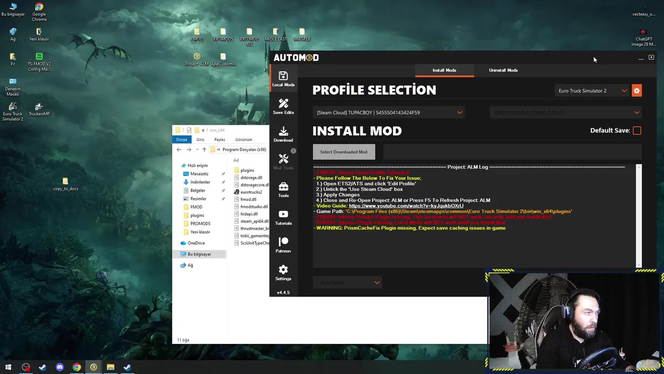Screen dimensions: 664x374
Task: Open Mod Tools in the sidebar
Action: [283, 162]
